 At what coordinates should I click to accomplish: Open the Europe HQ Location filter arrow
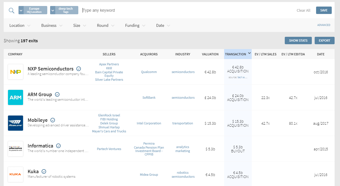21,10
